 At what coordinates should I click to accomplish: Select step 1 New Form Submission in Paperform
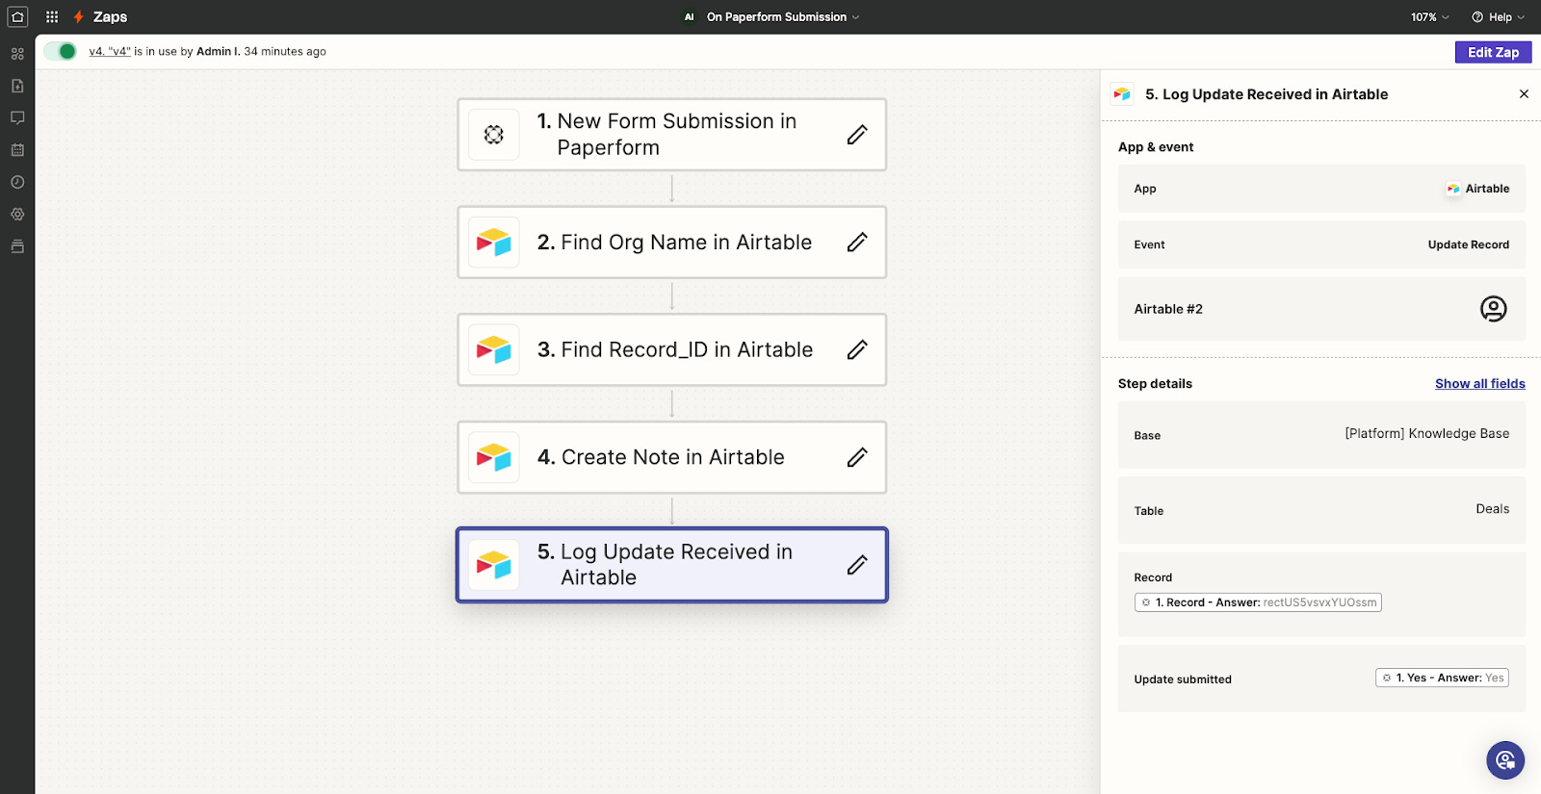point(671,135)
